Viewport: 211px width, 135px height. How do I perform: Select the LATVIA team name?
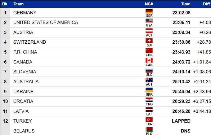click(21, 111)
